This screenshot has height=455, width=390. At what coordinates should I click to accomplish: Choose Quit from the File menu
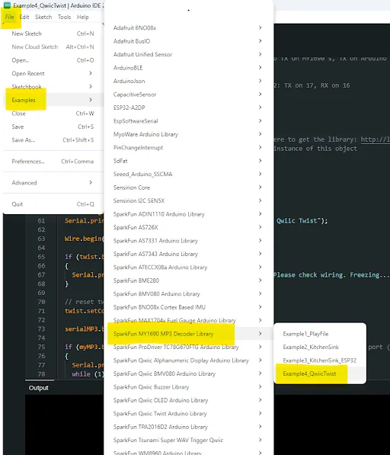[x=53, y=204]
